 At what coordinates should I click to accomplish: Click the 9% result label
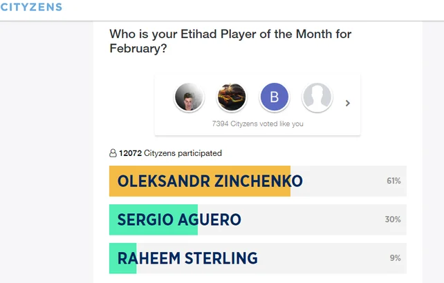[x=395, y=259]
